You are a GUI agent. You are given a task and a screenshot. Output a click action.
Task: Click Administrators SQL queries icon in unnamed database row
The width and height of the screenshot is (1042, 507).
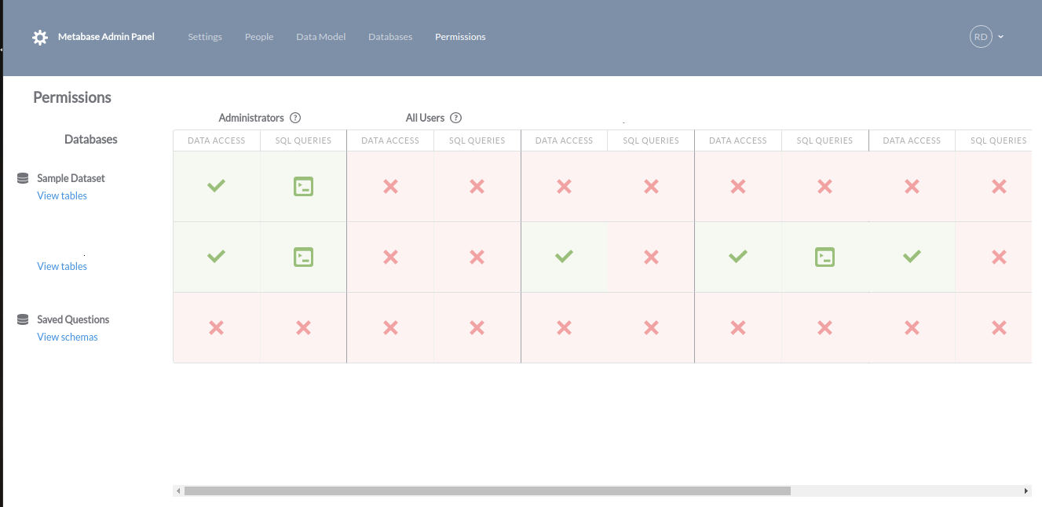303,257
